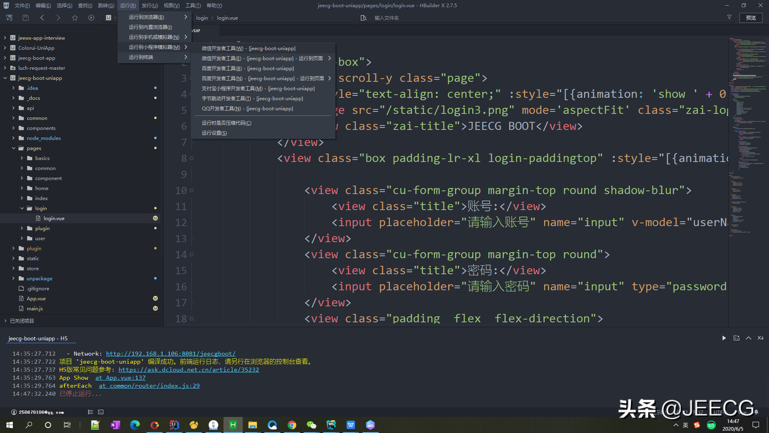Click the user account avatar icon

click(14, 412)
